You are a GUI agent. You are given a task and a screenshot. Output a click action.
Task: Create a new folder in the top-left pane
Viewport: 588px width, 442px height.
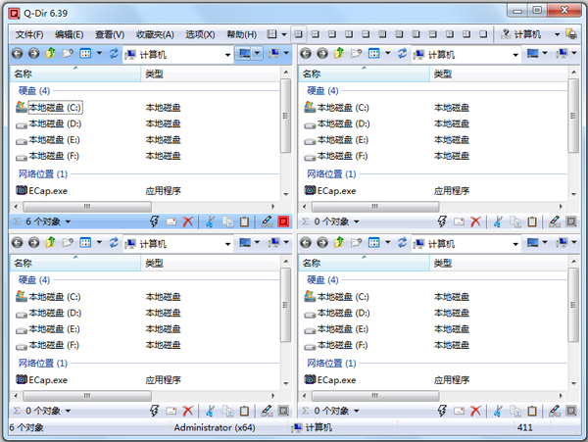[68, 54]
